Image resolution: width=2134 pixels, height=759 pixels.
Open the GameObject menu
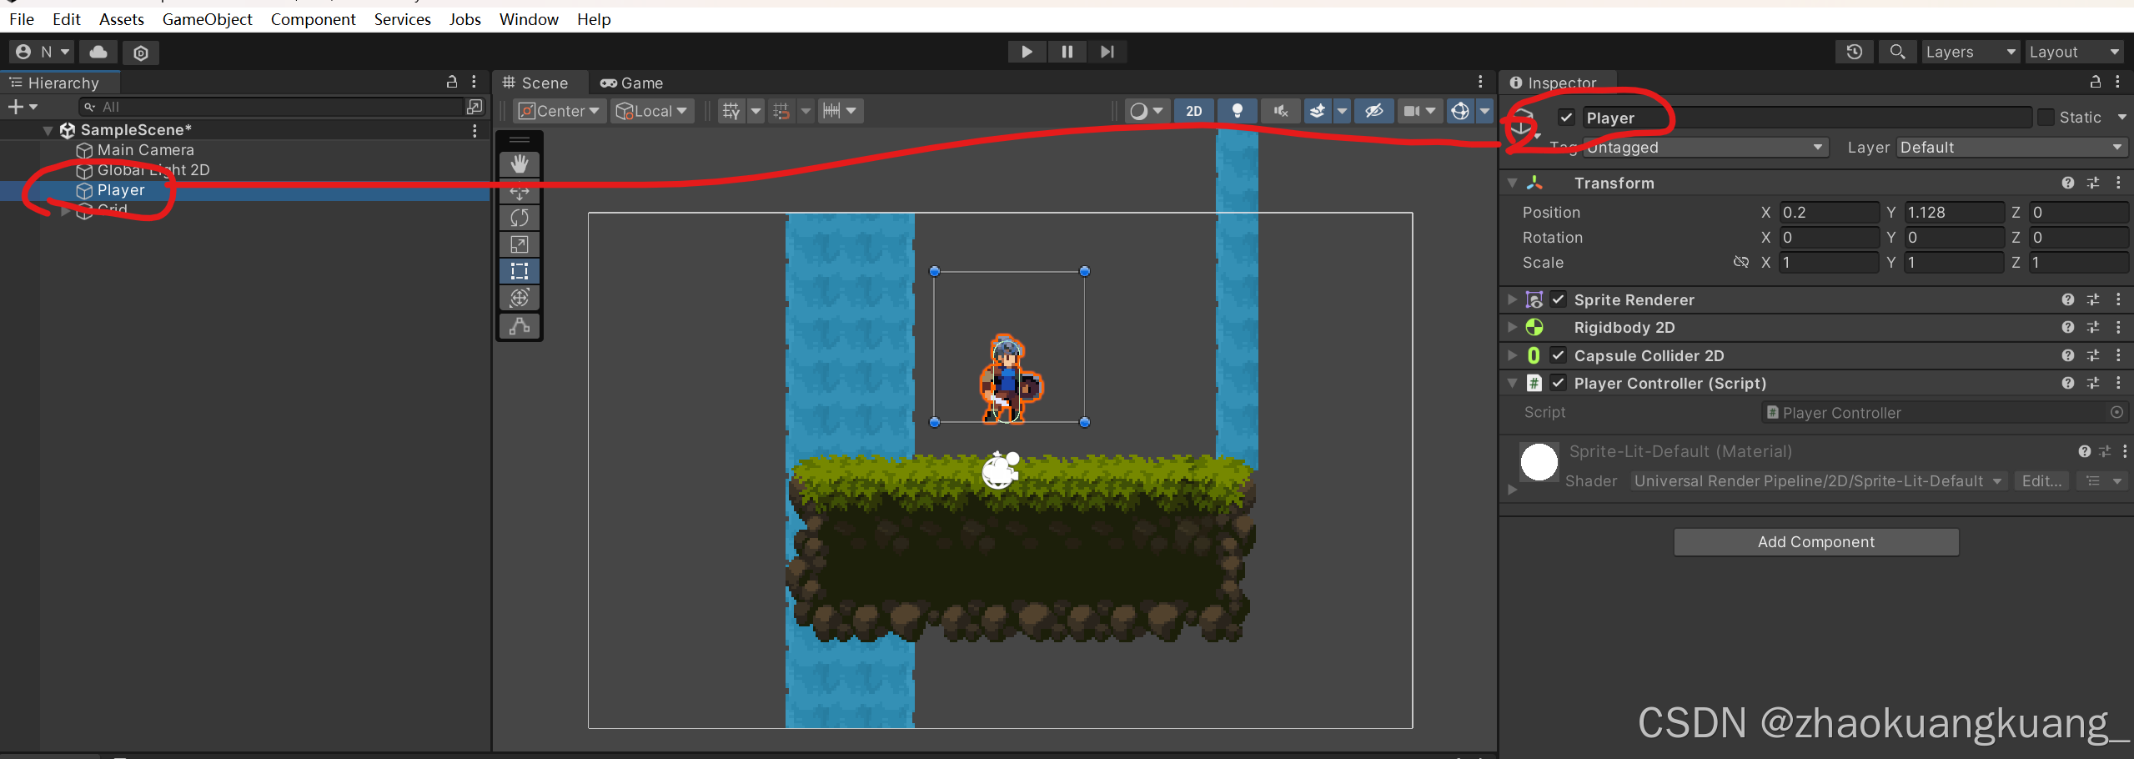(207, 19)
